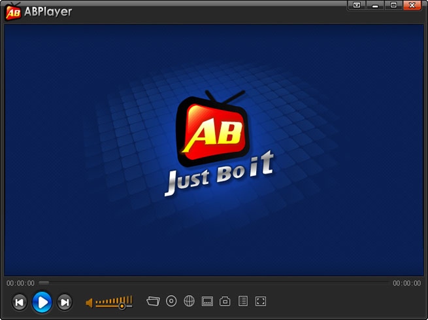Open a file with the folder icon
This screenshot has width=428, height=320.
click(153, 301)
